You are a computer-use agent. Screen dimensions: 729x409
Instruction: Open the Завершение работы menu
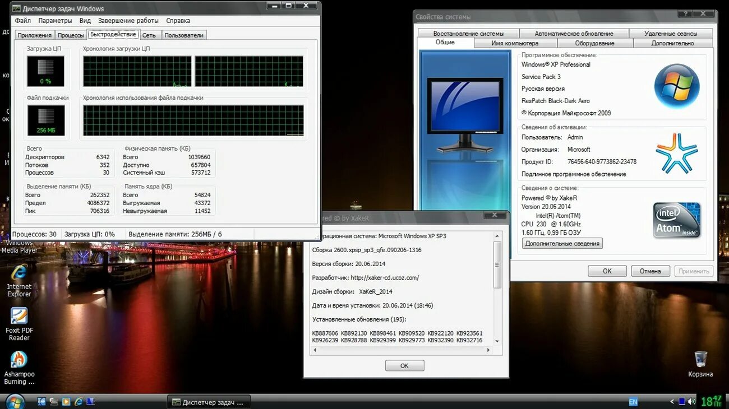click(128, 21)
